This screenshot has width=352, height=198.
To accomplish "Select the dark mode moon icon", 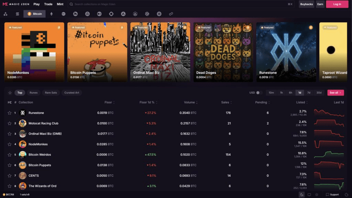I will point(301,195).
